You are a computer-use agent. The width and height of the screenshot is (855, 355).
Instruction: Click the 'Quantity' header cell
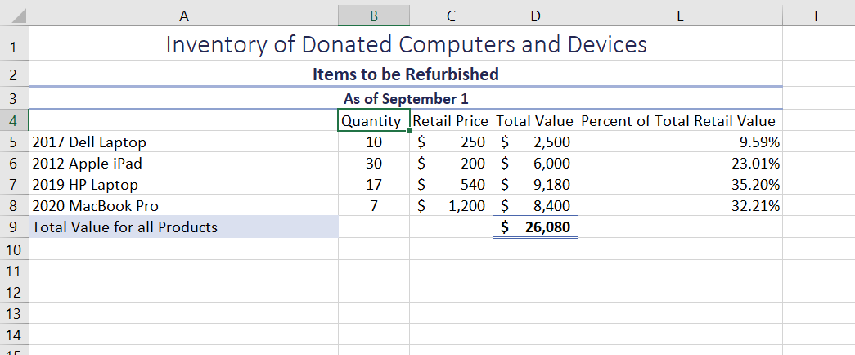coord(374,120)
